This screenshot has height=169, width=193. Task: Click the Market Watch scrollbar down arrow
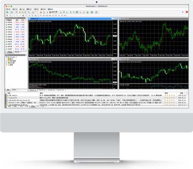pos(26,50)
